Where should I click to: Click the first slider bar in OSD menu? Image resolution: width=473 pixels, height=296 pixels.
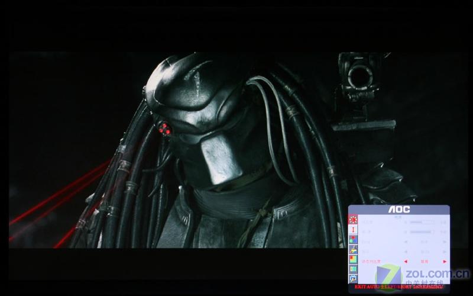coord(422,222)
